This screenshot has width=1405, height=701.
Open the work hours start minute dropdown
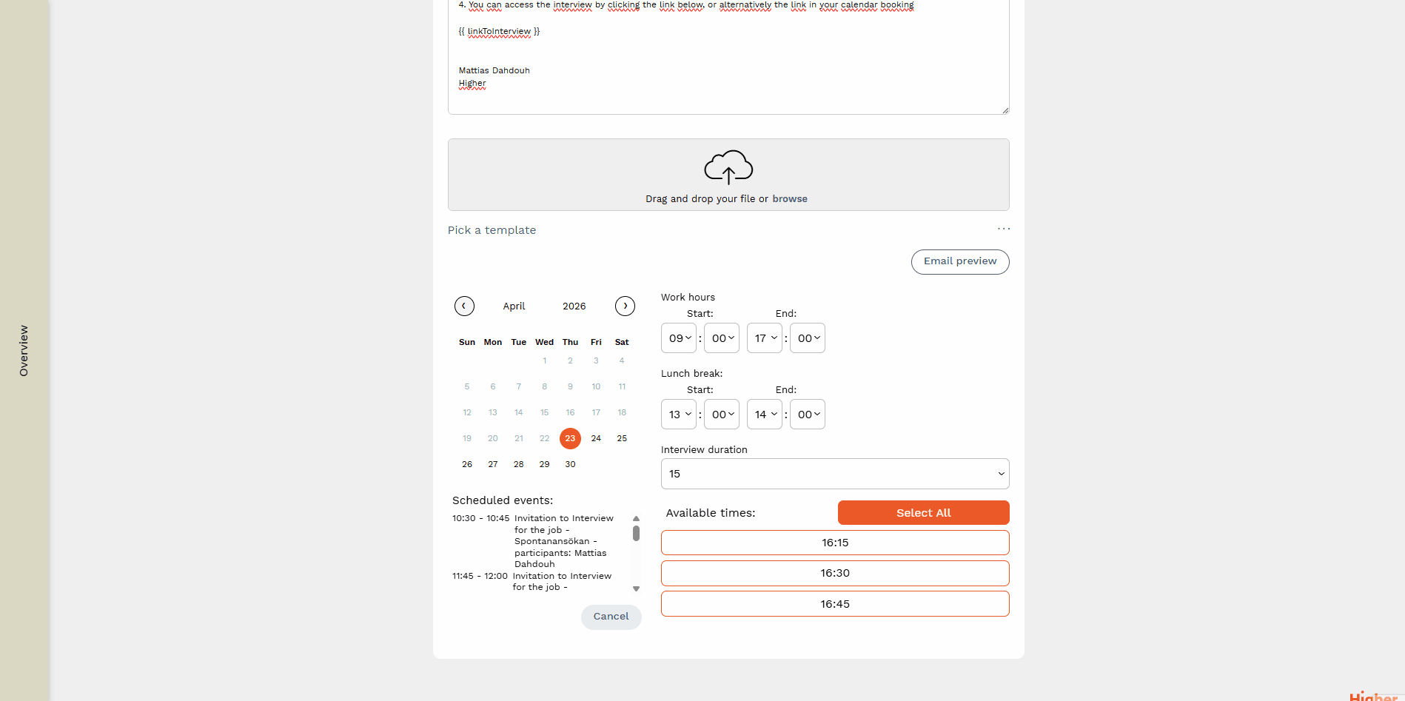tap(722, 338)
